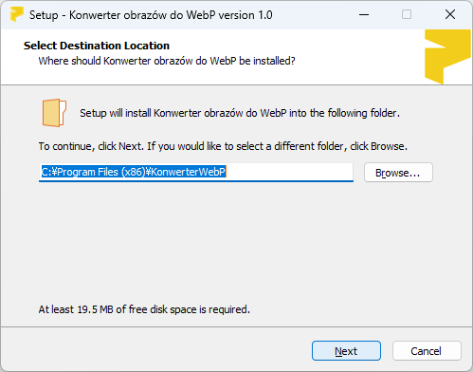Click the large yellow installer logo in header
This screenshot has width=473, height=372.
coord(447,57)
